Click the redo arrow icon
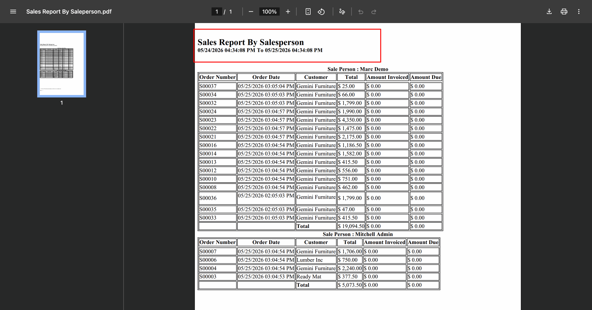Viewport: 592px width, 310px height. click(374, 12)
